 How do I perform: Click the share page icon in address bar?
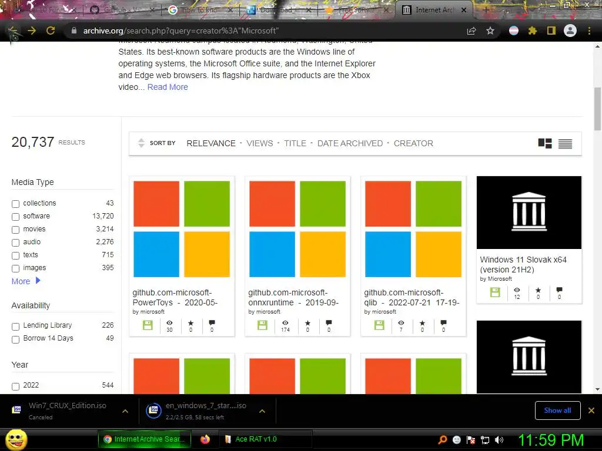pos(471,31)
